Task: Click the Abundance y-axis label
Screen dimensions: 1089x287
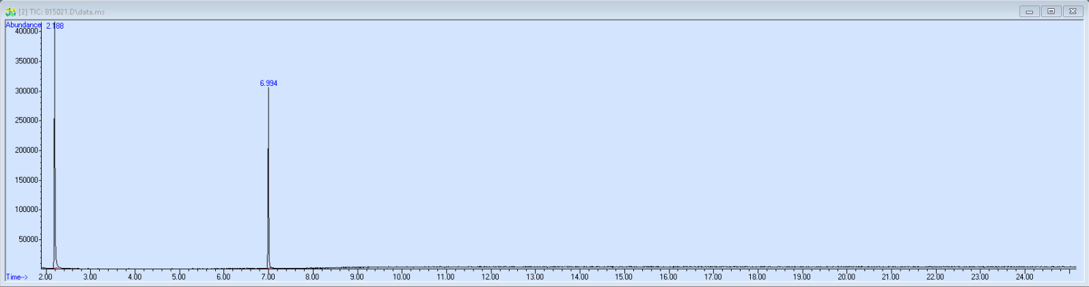Action: coord(23,25)
